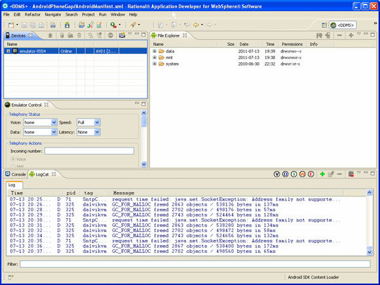Toggle Info (I) log level filter

point(294,174)
